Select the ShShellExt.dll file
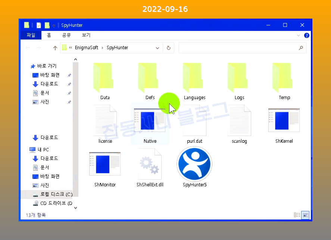The image size is (331, 240). (x=150, y=168)
